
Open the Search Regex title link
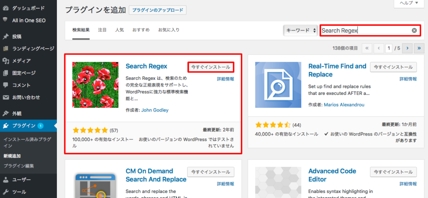click(146, 66)
